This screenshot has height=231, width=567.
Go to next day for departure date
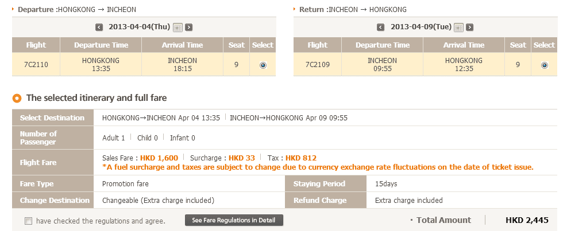(189, 27)
